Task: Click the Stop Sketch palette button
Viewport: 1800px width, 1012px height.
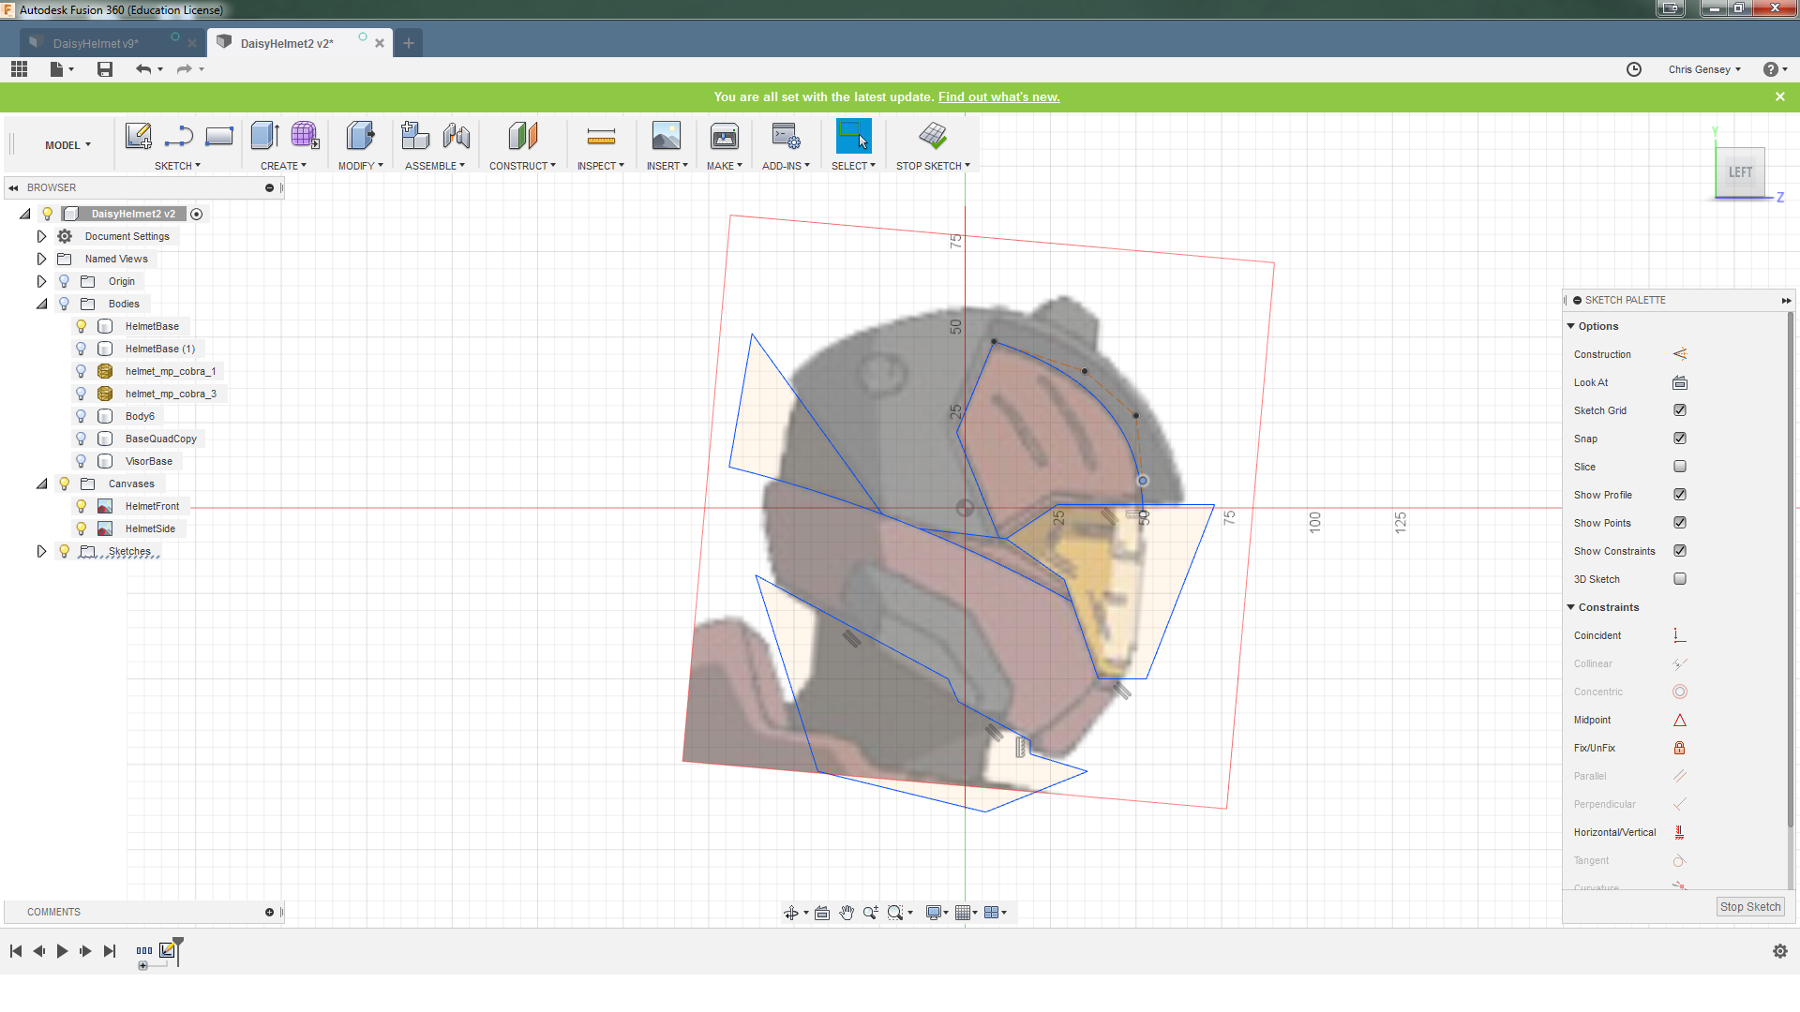Action: [x=1749, y=907]
